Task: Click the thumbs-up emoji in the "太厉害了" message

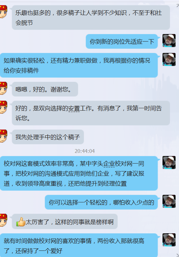Action: (x=21, y=222)
